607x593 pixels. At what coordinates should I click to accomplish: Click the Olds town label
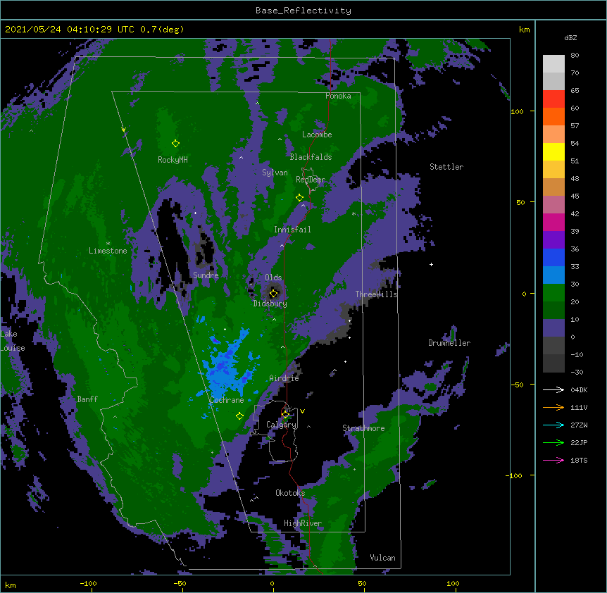[x=273, y=277]
